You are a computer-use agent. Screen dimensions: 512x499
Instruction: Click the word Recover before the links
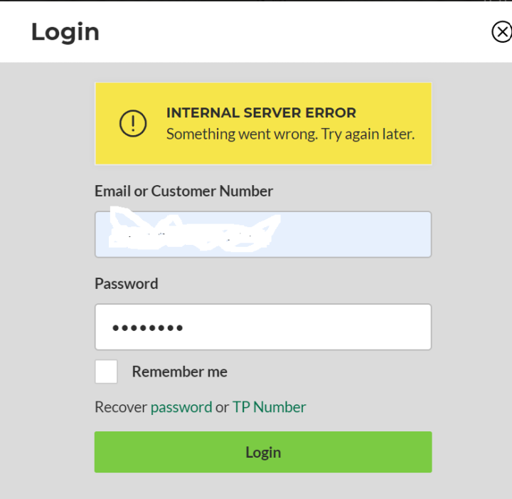[120, 407]
